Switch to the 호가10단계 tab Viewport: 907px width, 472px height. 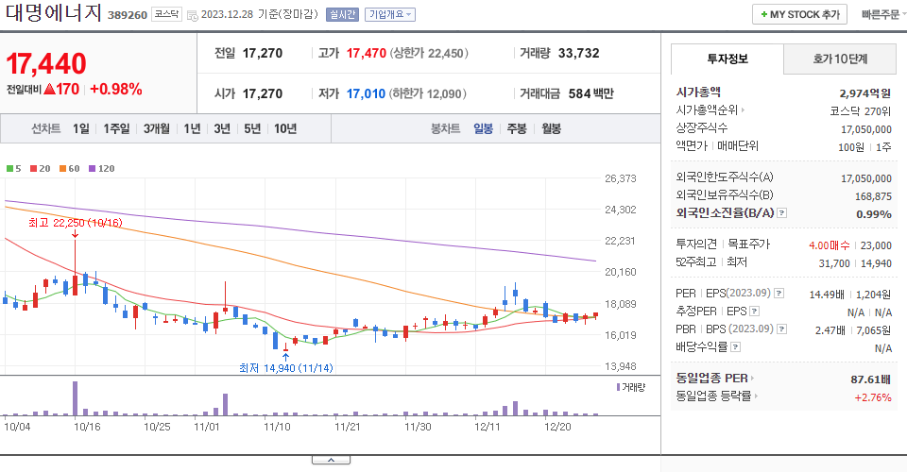pos(840,59)
